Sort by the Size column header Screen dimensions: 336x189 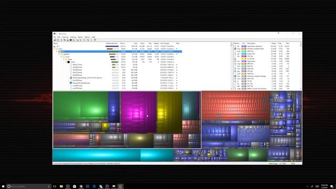135,43
